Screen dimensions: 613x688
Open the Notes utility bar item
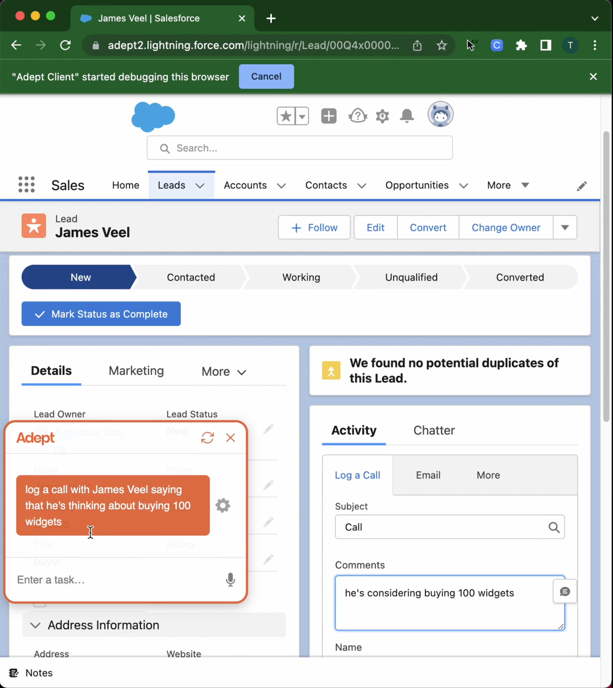31,673
